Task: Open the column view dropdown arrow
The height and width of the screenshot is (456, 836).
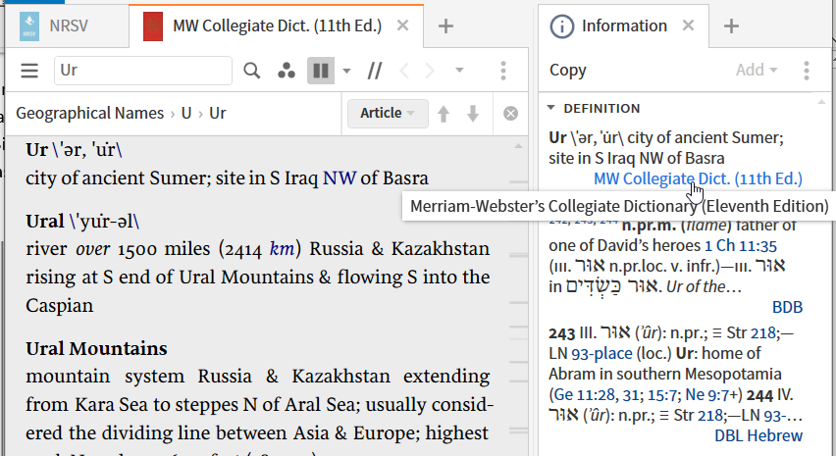Action: [346, 71]
